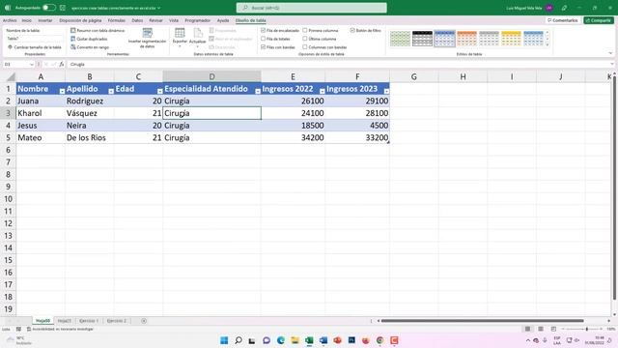This screenshot has height=348, width=618.
Task: Open the Windows Start menu
Action: pyautogui.click(x=224, y=340)
